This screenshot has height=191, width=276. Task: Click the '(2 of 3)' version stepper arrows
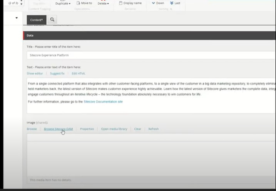point(21,2)
